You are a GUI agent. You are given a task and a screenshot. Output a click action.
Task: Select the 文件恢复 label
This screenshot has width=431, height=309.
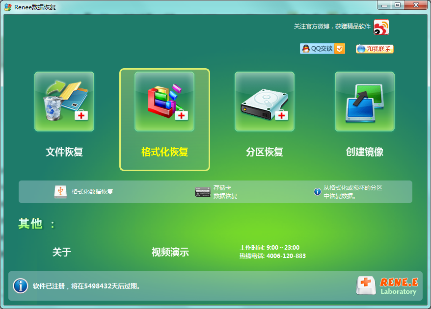point(64,152)
